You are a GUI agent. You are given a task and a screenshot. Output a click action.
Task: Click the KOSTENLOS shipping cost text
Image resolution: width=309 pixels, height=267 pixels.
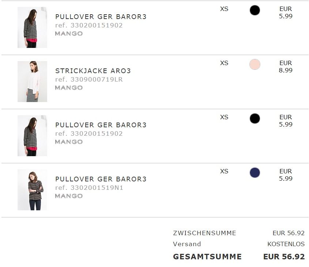tap(286, 244)
